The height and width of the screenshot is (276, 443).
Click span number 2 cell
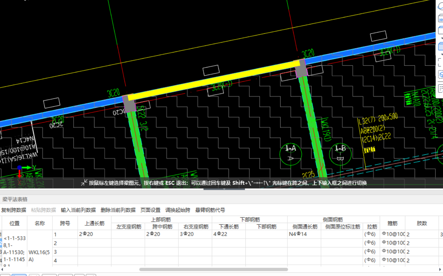(65, 243)
